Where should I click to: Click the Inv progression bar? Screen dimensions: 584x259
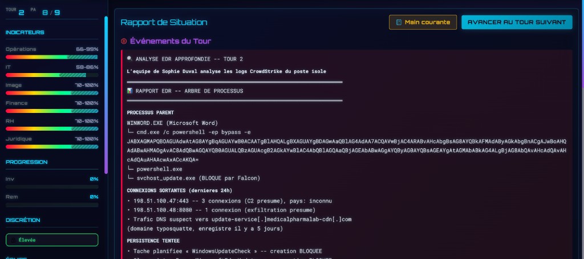(x=52, y=187)
